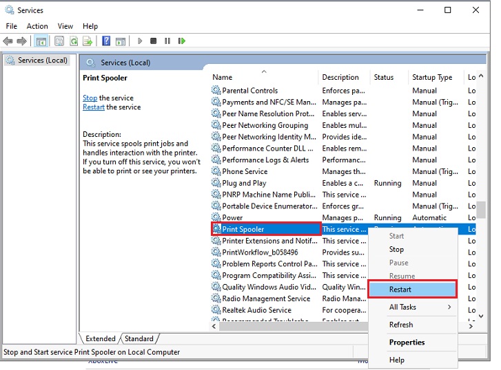The width and height of the screenshot is (501, 370).
Task: Sort by the Status column header
Action: (389, 77)
